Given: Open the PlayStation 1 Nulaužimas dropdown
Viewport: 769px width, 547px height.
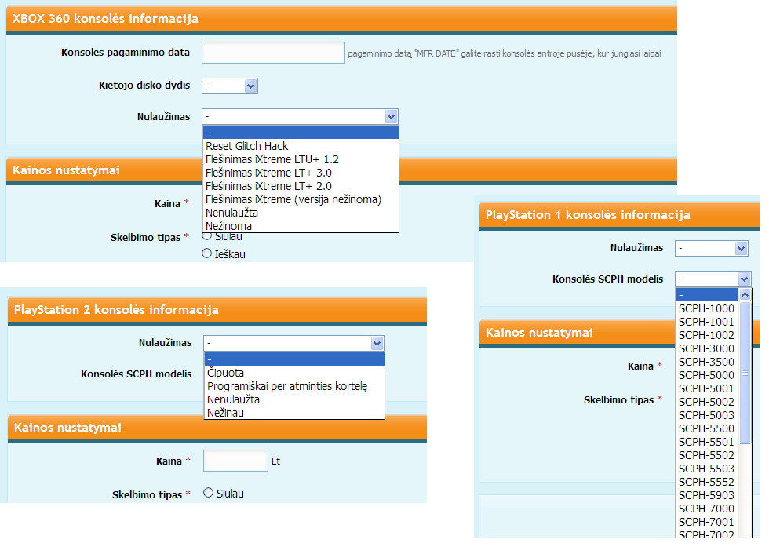Looking at the screenshot, I should click(712, 248).
